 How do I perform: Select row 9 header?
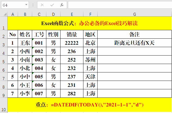tap(4, 93)
